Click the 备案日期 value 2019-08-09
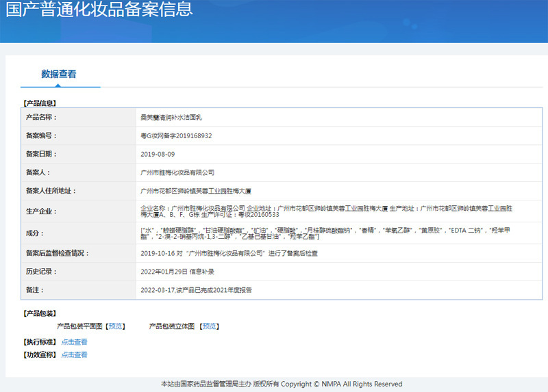 158,155
